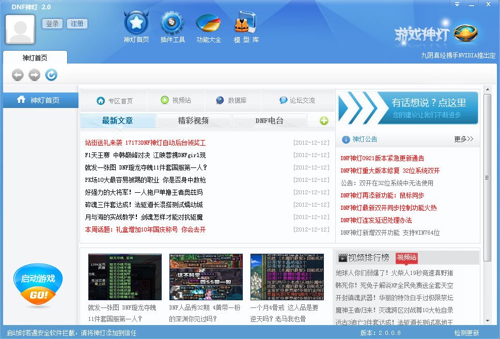
Task: Open article PK场10大最容易被踢的职业
Action: [145, 180]
